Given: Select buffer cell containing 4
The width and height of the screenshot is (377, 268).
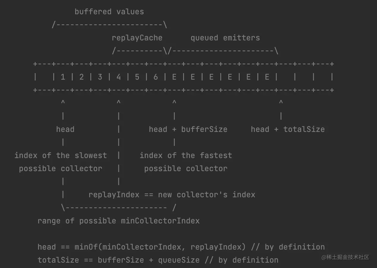Looking at the screenshot, I should pos(119,77).
